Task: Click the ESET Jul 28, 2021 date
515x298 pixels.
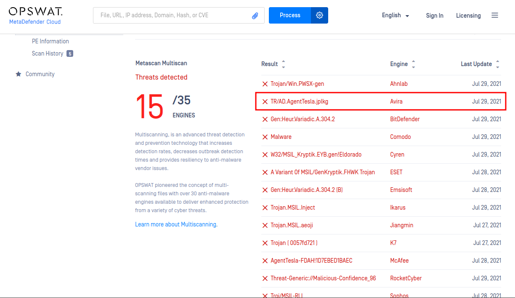Action: pyautogui.click(x=487, y=172)
